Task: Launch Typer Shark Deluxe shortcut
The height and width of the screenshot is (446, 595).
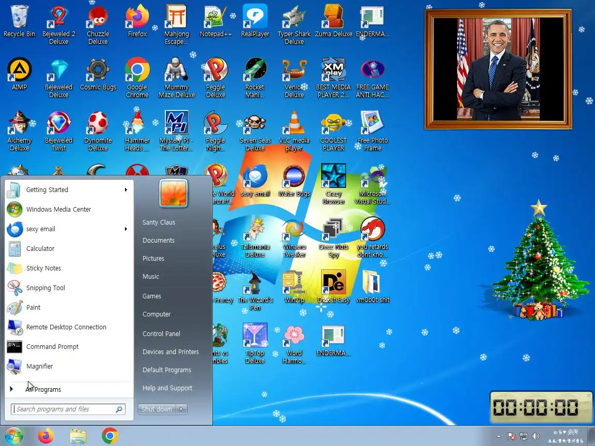Action: pyautogui.click(x=294, y=25)
